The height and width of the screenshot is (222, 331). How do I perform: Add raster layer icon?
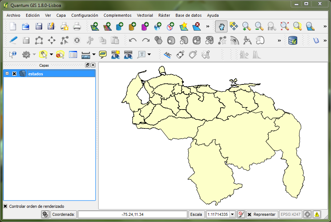click(x=108, y=27)
